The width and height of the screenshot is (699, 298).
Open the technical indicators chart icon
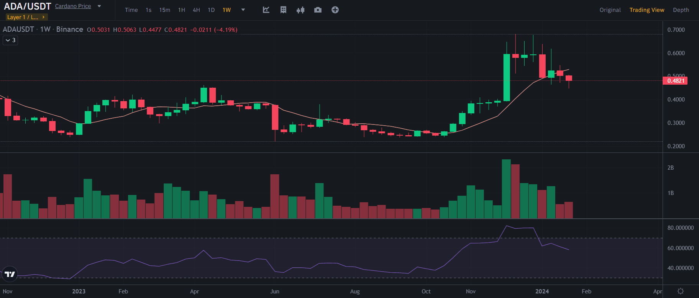(x=266, y=10)
